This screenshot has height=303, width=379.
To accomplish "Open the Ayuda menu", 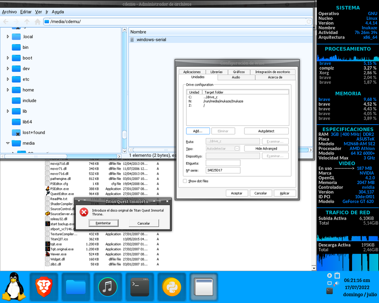I will pos(58,12).
